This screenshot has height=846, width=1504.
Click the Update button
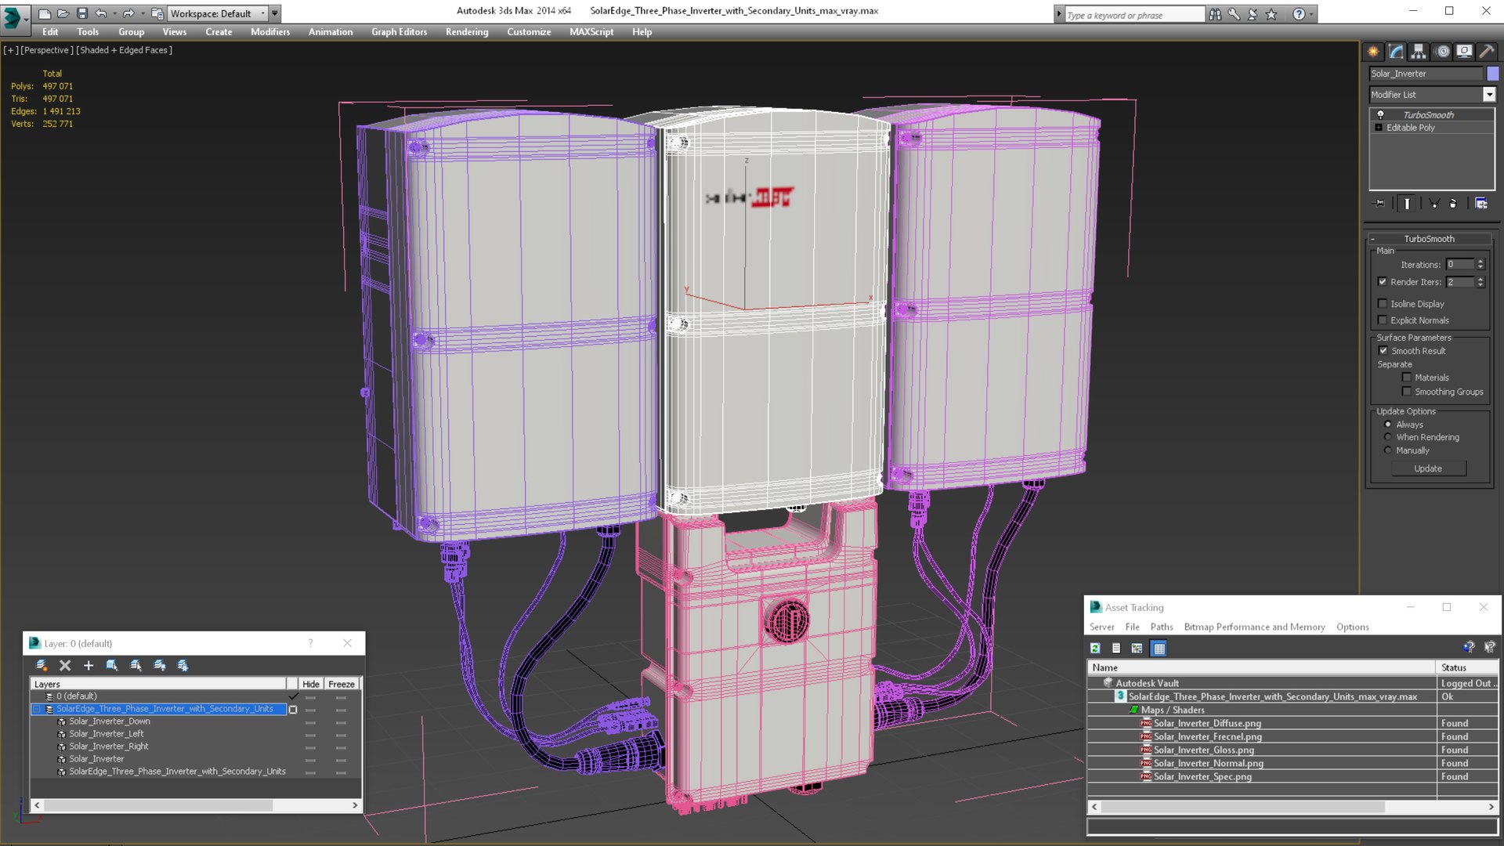click(x=1428, y=468)
